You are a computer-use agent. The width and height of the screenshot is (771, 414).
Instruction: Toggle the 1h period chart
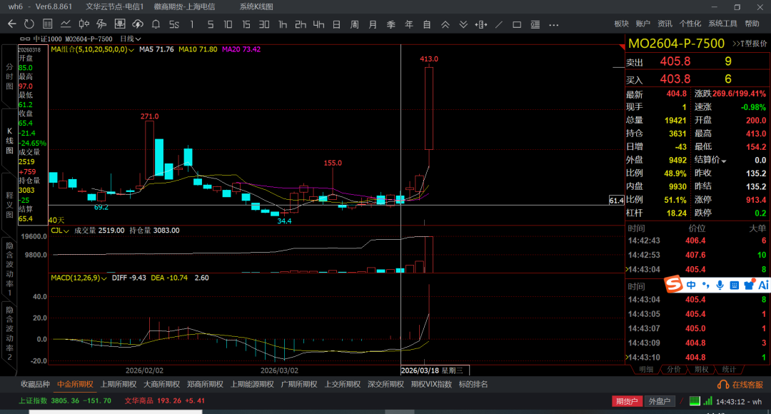pyautogui.click(x=283, y=24)
